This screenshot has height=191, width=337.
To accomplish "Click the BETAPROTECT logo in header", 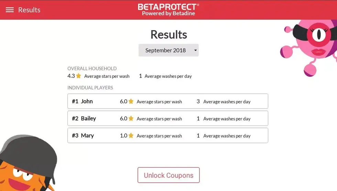I will (x=168, y=10).
